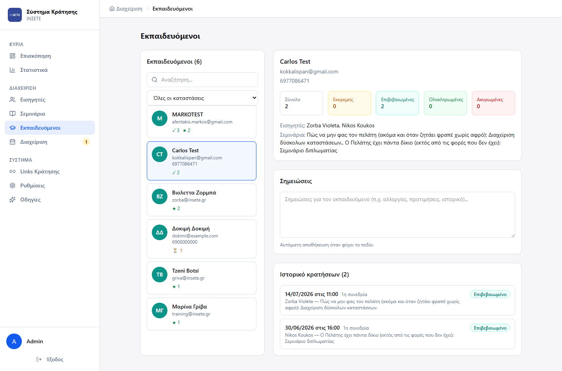Open Ρυθμίσεις sidebar item
This screenshot has width=562, height=371.
(x=50, y=185)
